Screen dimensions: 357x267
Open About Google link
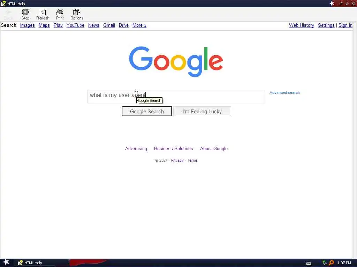(214, 148)
